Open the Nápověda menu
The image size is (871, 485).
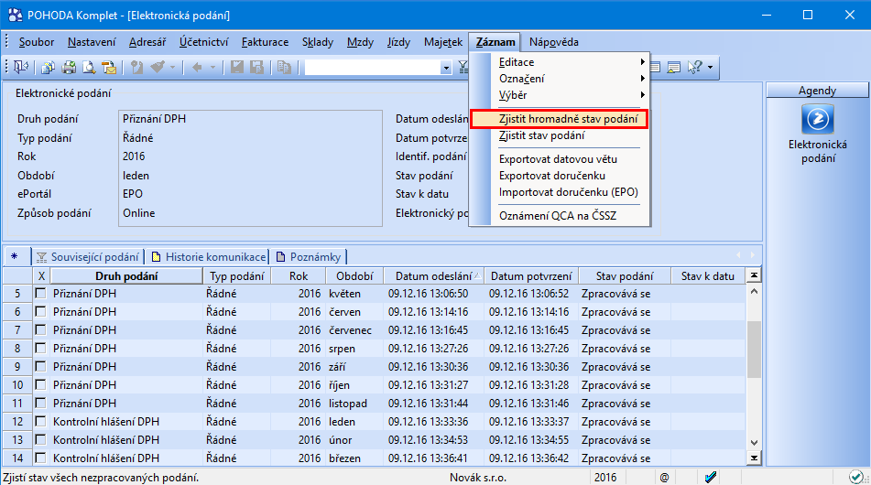pos(554,42)
